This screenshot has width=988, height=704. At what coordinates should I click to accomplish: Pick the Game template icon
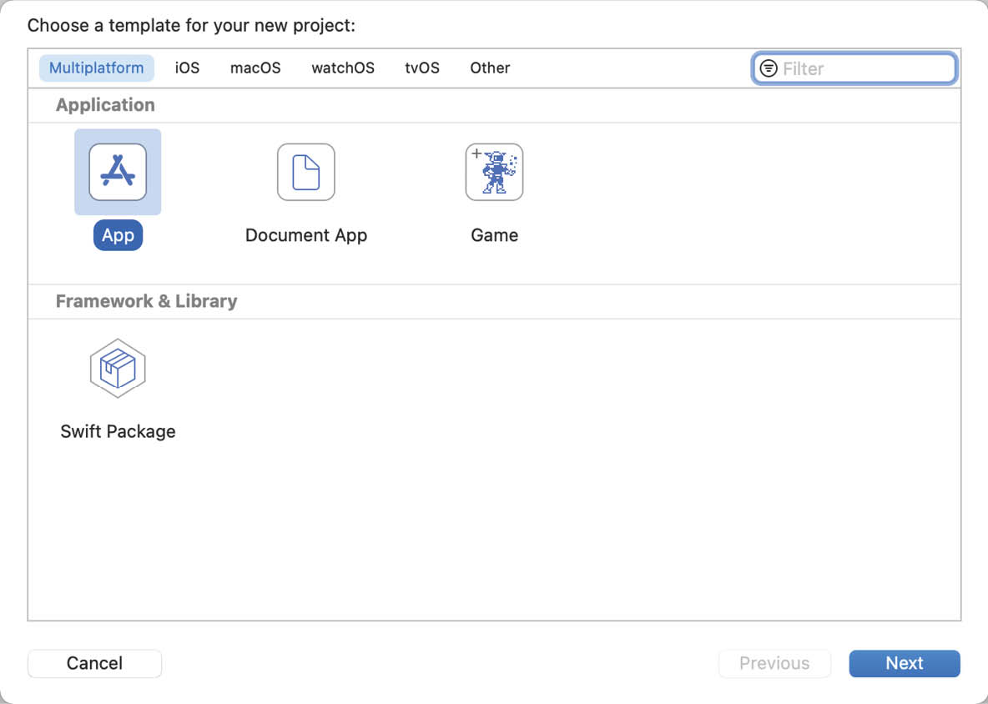point(495,172)
